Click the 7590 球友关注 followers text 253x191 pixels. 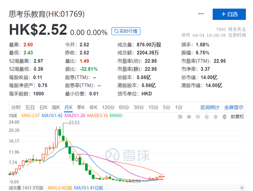click(x=231, y=29)
